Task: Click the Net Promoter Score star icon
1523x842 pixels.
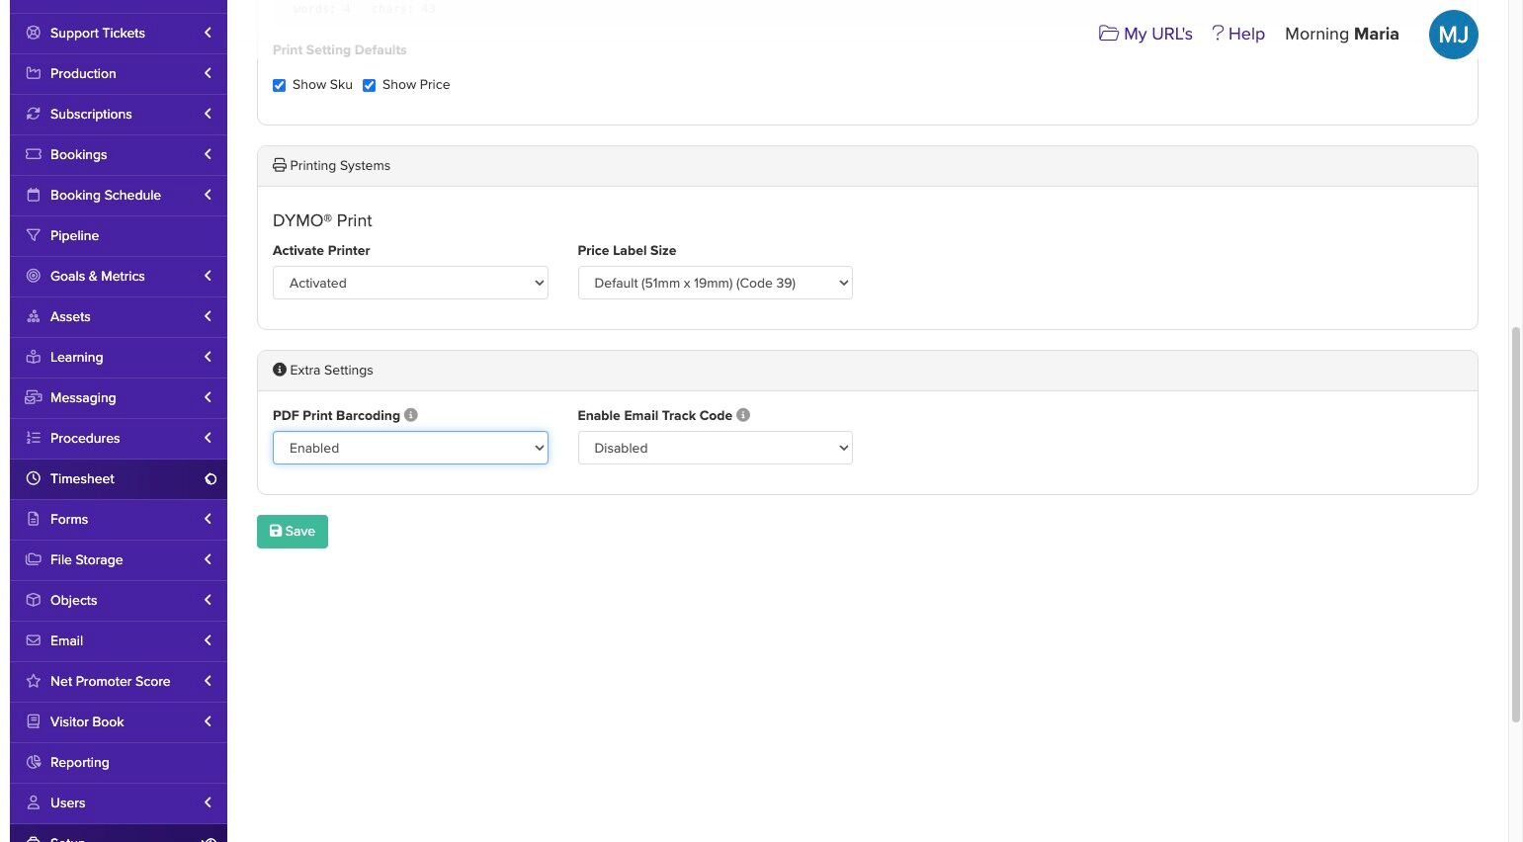Action: [34, 681]
